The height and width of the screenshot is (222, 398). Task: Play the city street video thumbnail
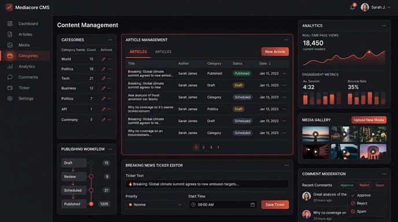click(x=344, y=134)
